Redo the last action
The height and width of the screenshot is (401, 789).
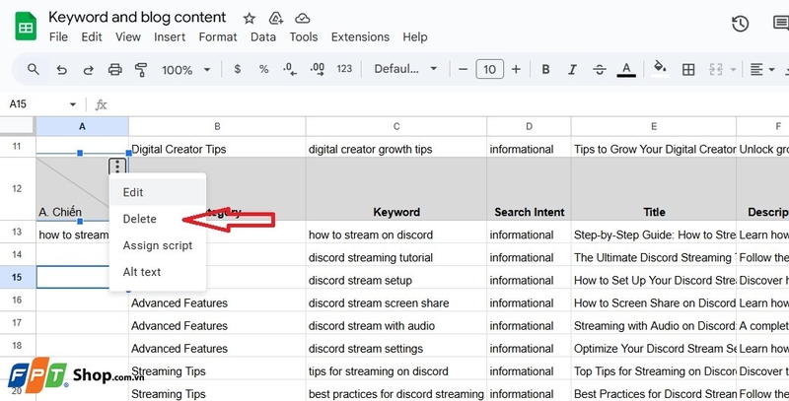[x=88, y=70]
